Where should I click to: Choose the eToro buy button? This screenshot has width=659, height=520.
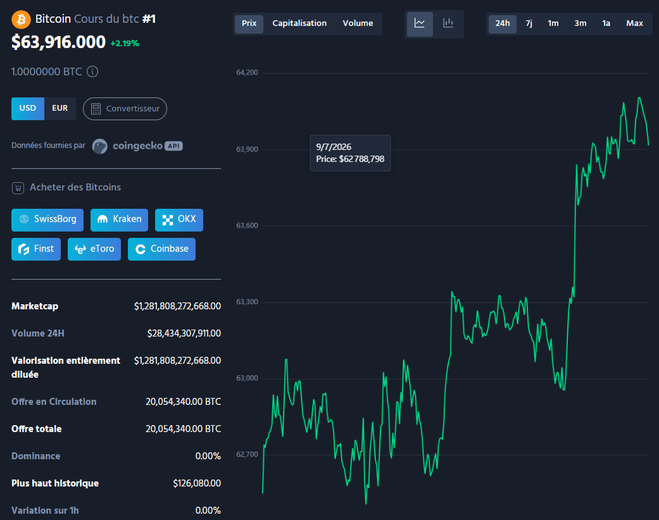[x=94, y=249]
